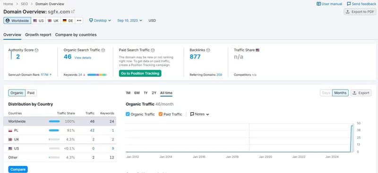Set chart range to 1Y

(x=146, y=93)
